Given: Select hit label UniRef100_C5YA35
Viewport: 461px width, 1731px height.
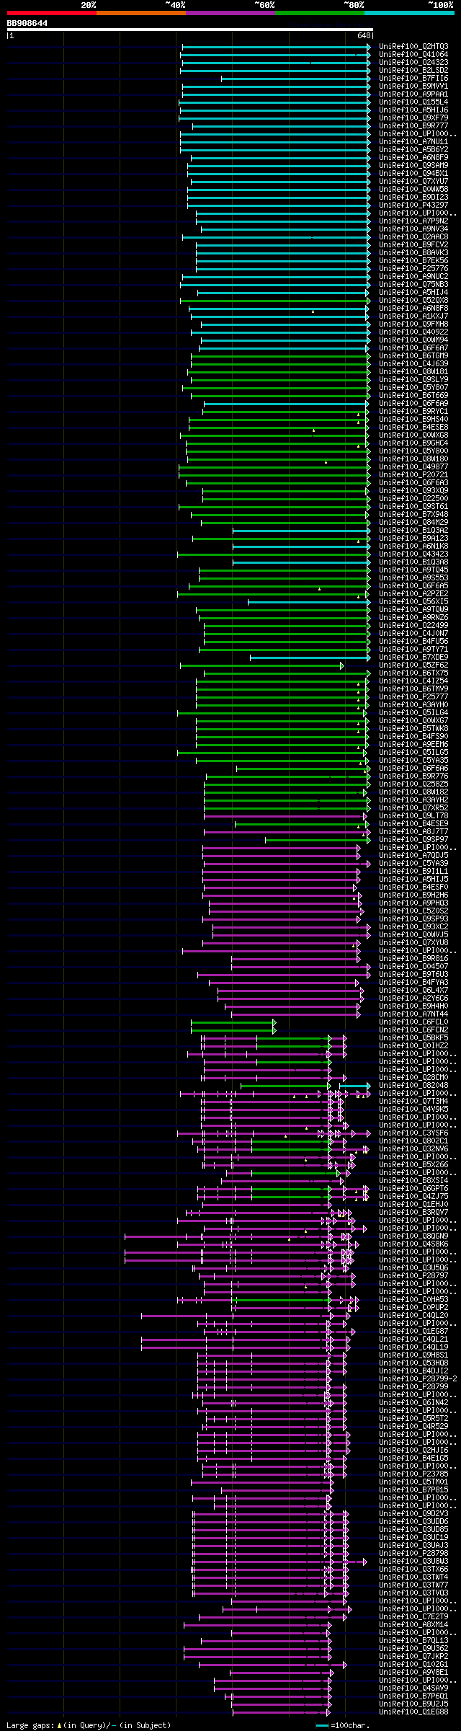Looking at the screenshot, I should pos(413,760).
